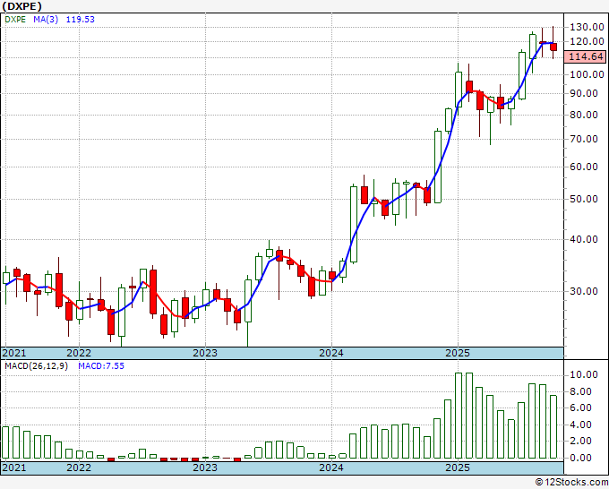Click 2025 on the price chart timeline

pos(458,353)
